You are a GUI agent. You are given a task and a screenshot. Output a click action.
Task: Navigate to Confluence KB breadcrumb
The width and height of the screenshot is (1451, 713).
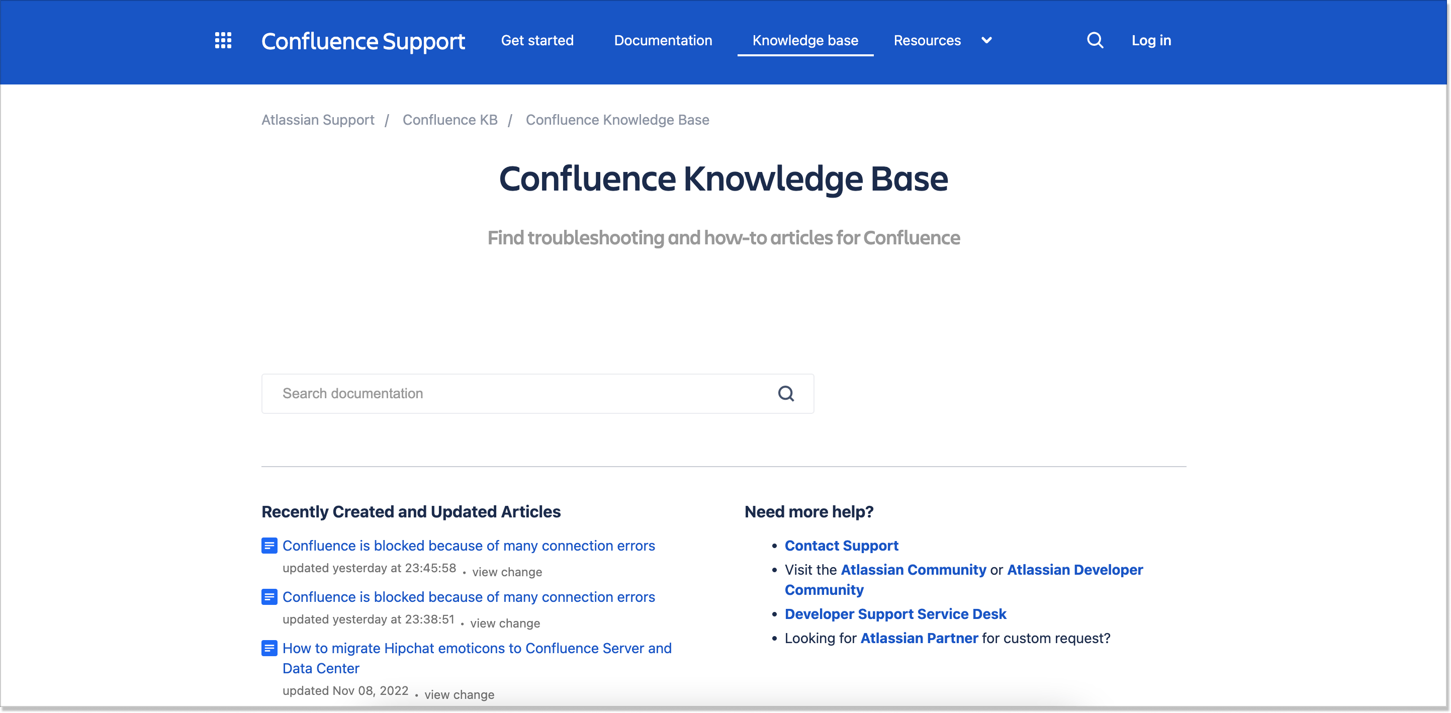(450, 119)
